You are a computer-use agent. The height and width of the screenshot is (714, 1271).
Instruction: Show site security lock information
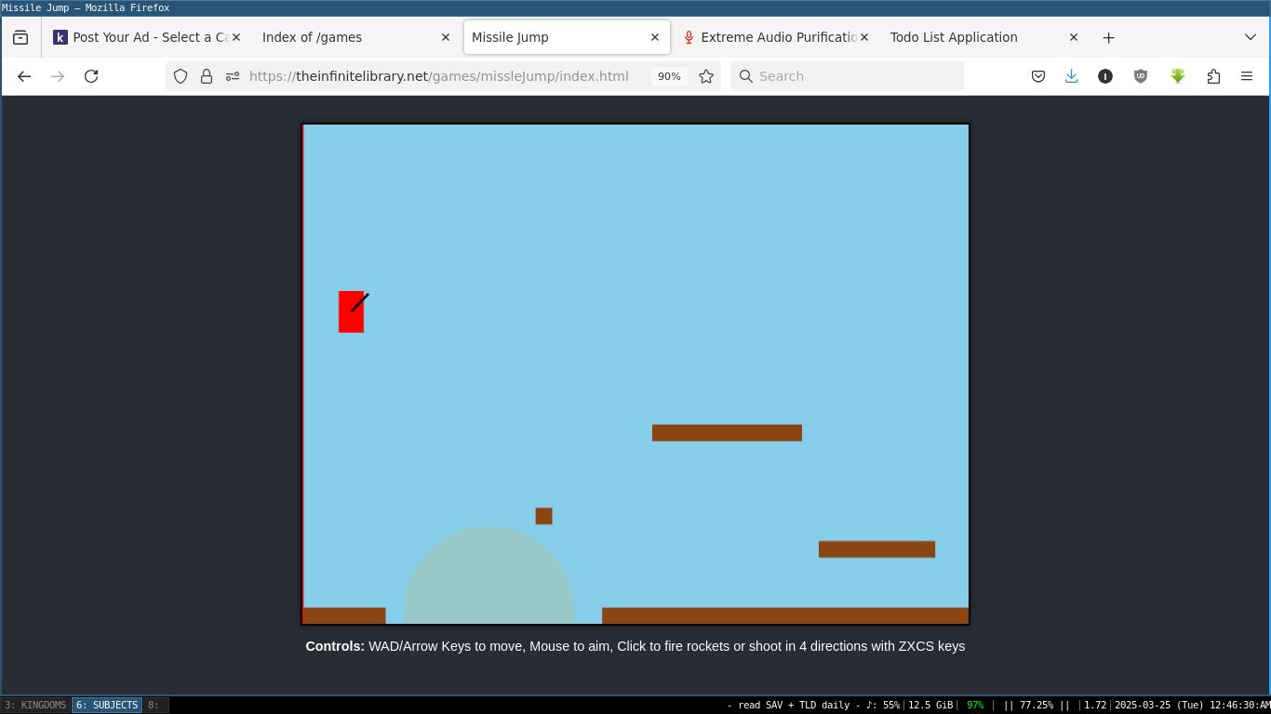207,76
